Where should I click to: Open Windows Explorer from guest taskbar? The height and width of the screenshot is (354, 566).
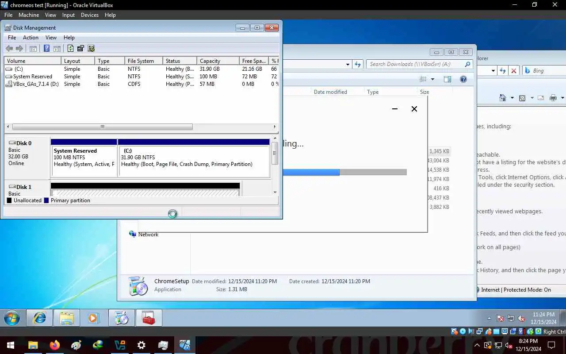pyautogui.click(x=67, y=318)
